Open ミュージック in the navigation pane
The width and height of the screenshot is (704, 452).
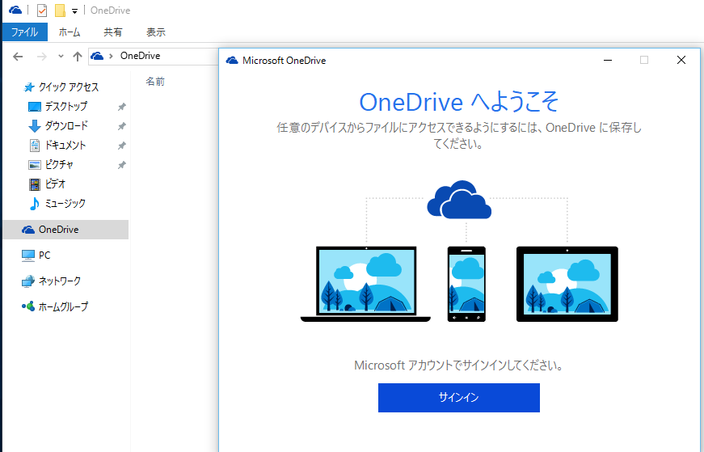click(65, 203)
